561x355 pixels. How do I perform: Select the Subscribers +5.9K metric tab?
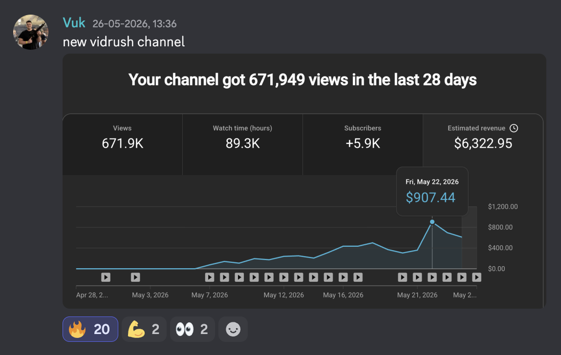click(363, 145)
